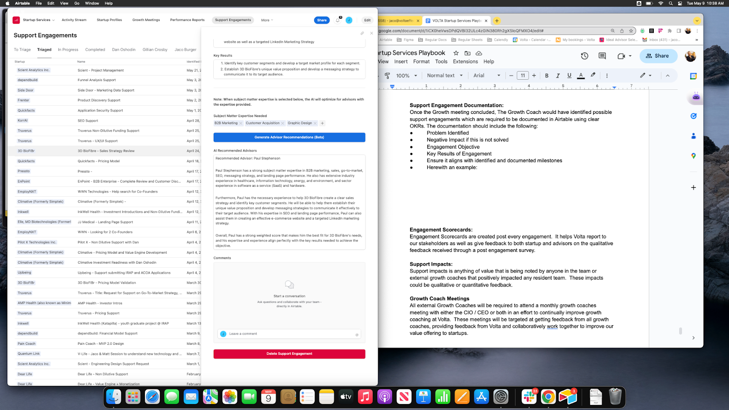Copy record link icon in detail panel
This screenshot has height=410, width=729.
pyautogui.click(x=362, y=33)
